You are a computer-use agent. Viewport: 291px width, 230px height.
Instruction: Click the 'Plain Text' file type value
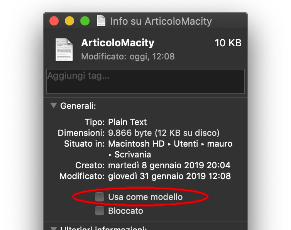[x=127, y=122]
